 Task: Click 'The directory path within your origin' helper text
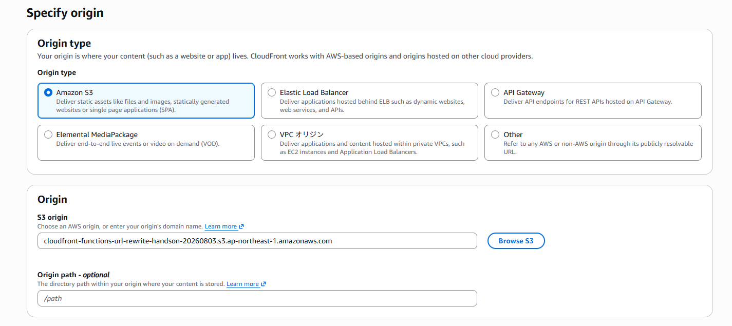(131, 284)
